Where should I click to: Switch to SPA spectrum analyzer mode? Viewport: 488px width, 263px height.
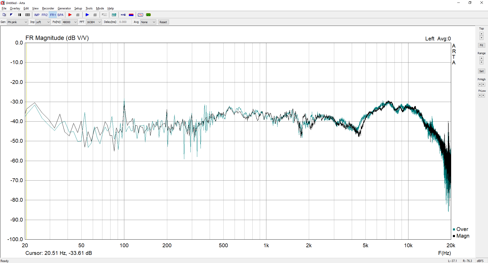pos(60,15)
